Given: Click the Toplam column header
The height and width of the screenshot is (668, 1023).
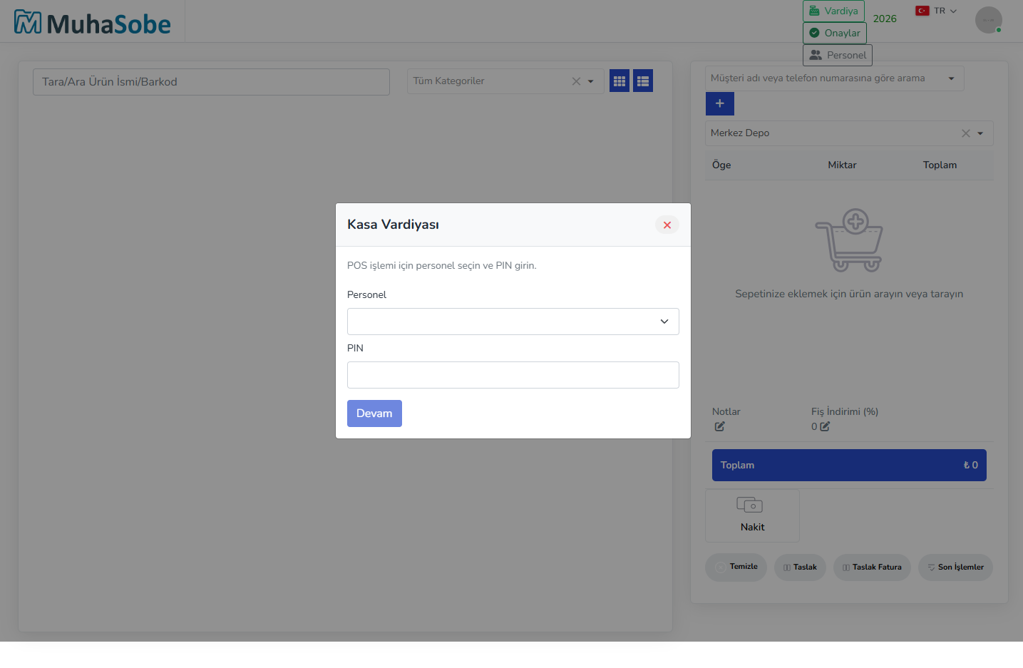Looking at the screenshot, I should pos(940,165).
